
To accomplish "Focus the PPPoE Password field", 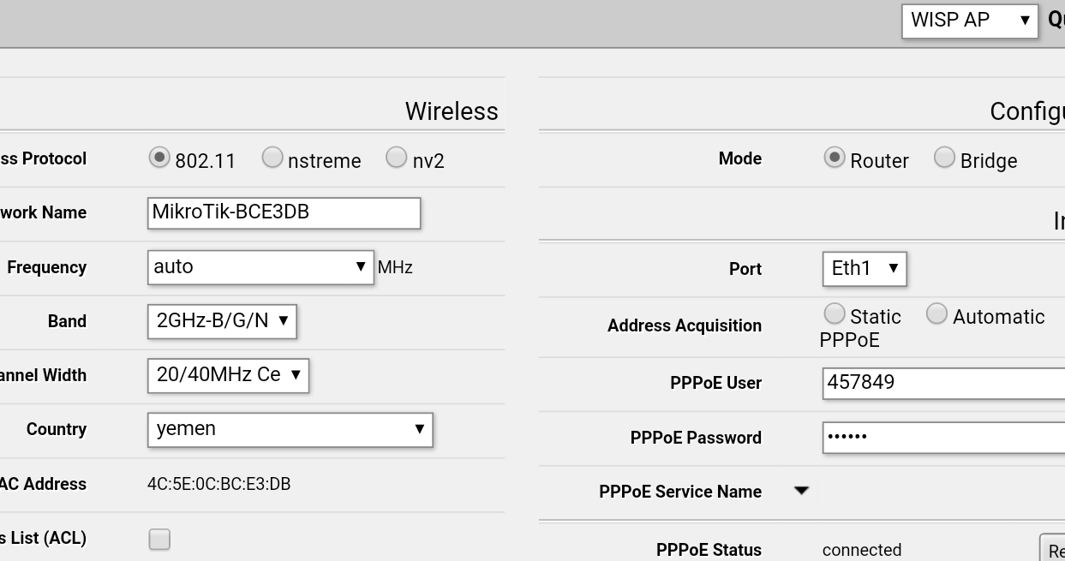I will click(x=942, y=437).
